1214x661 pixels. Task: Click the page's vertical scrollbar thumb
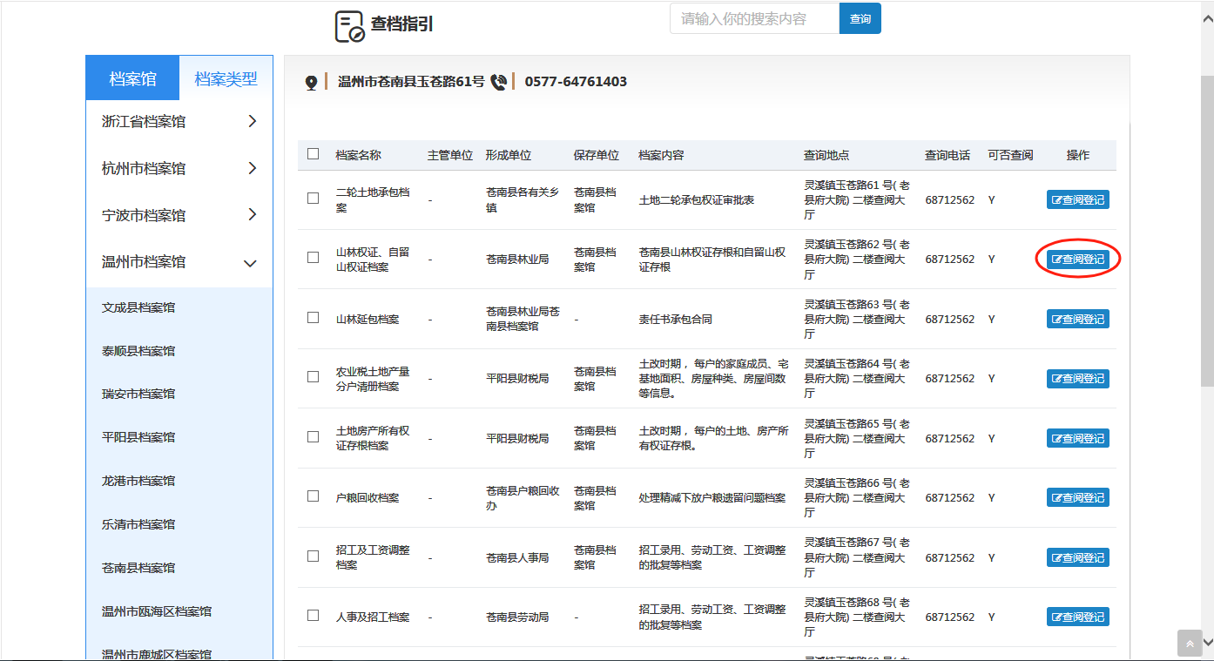pos(1206,226)
